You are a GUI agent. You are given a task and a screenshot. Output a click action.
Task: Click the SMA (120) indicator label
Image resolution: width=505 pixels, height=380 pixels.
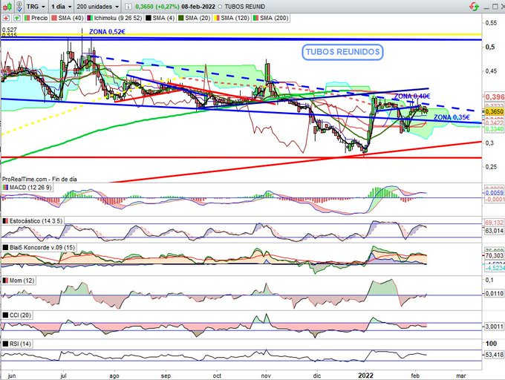pyautogui.click(x=232, y=18)
